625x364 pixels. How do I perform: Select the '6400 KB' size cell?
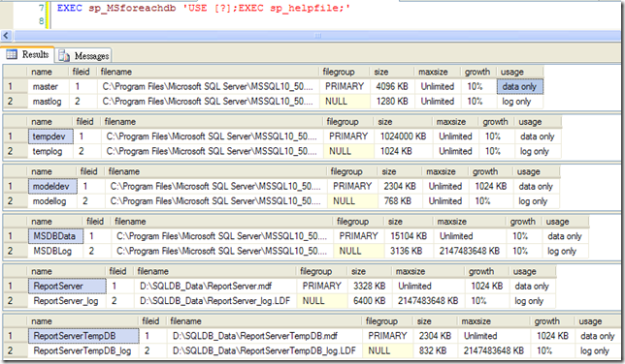tap(370, 301)
